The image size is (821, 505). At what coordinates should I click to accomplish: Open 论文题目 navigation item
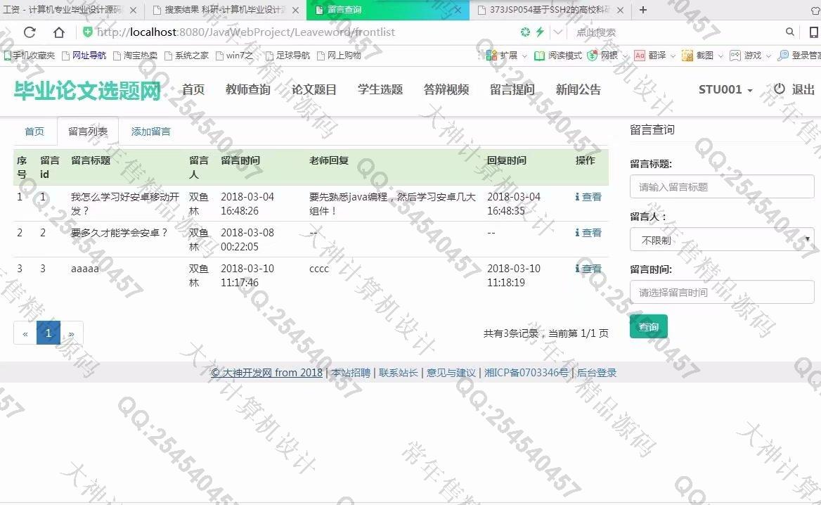coord(313,89)
